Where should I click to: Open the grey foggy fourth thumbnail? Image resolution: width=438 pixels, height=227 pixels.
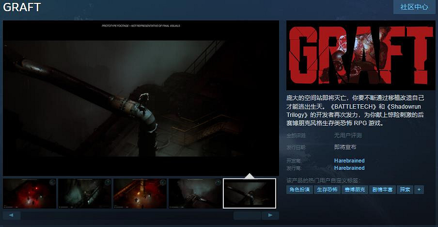(x=195, y=194)
